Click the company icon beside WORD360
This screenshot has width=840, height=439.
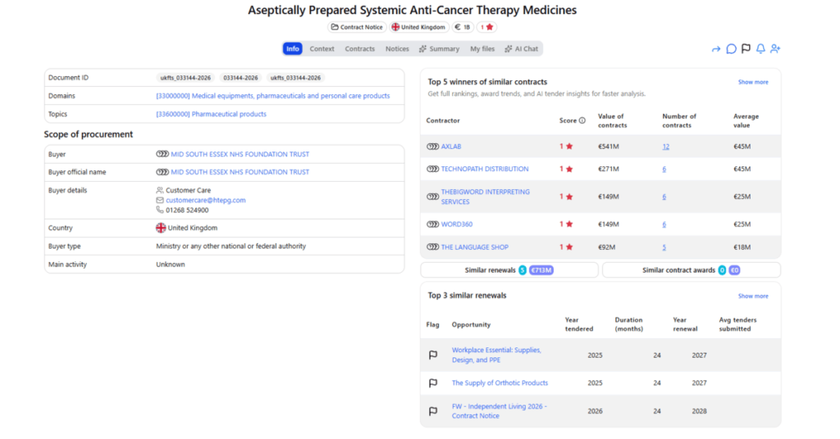pos(432,224)
